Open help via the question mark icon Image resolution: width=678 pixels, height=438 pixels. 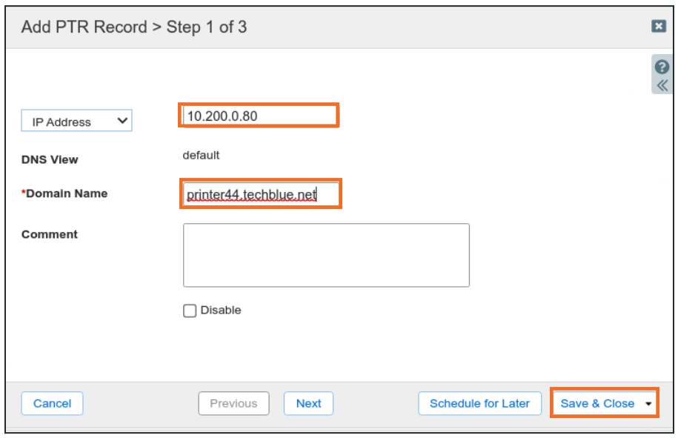coord(662,67)
